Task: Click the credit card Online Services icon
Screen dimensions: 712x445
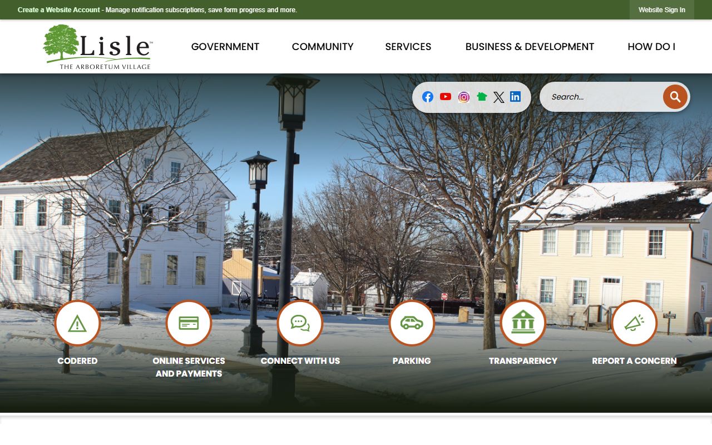Action: click(189, 323)
